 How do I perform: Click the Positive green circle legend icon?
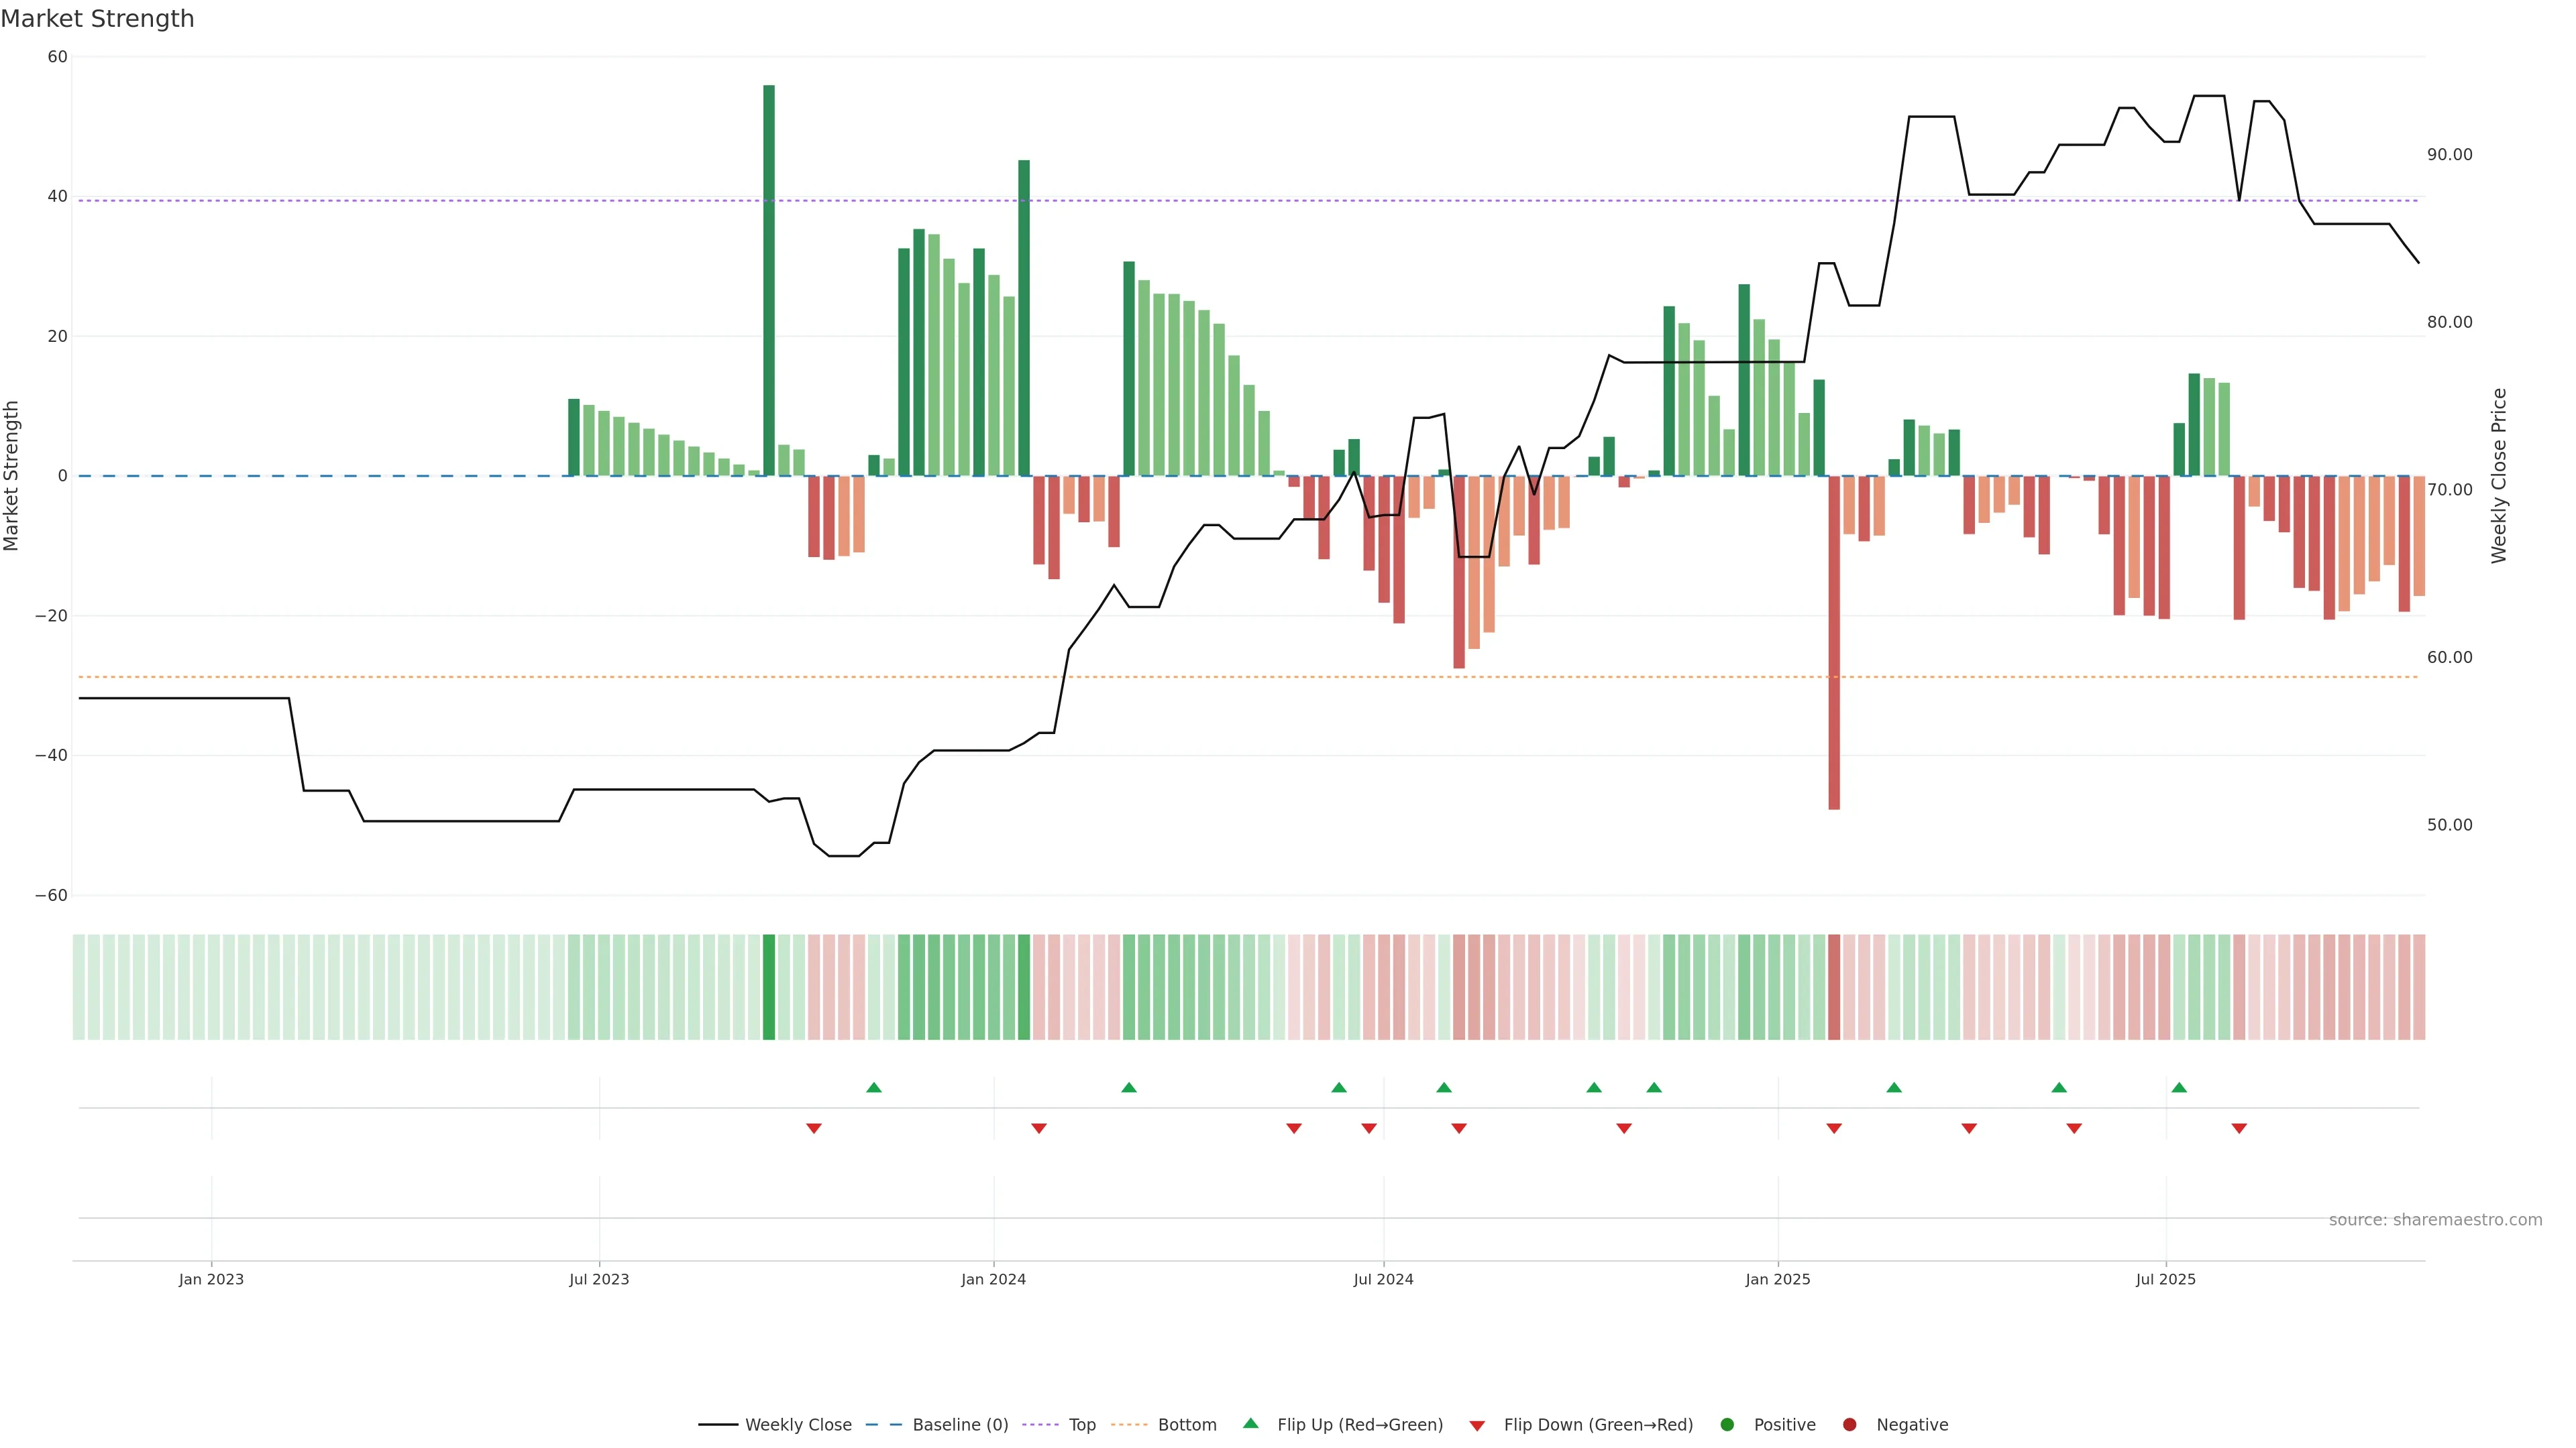(x=1727, y=1425)
